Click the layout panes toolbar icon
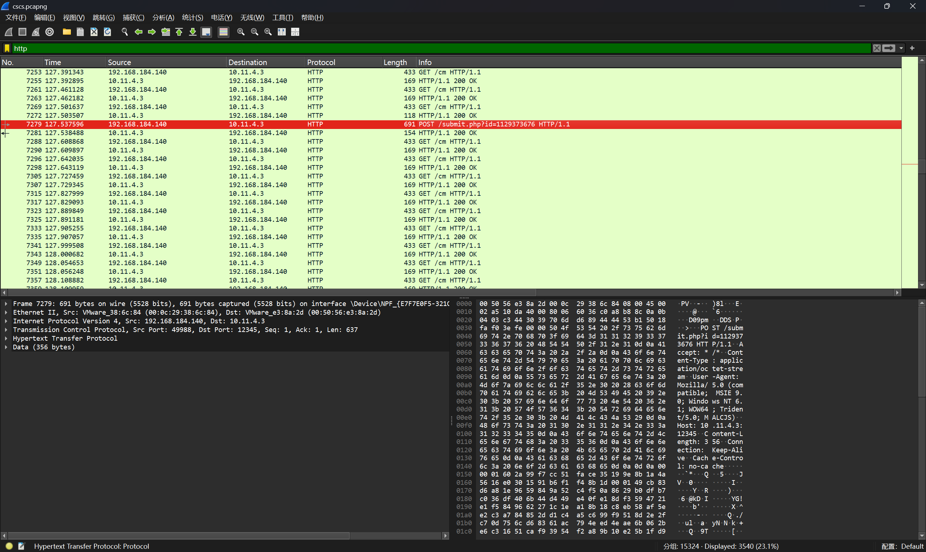This screenshot has height=552, width=926. pos(295,32)
